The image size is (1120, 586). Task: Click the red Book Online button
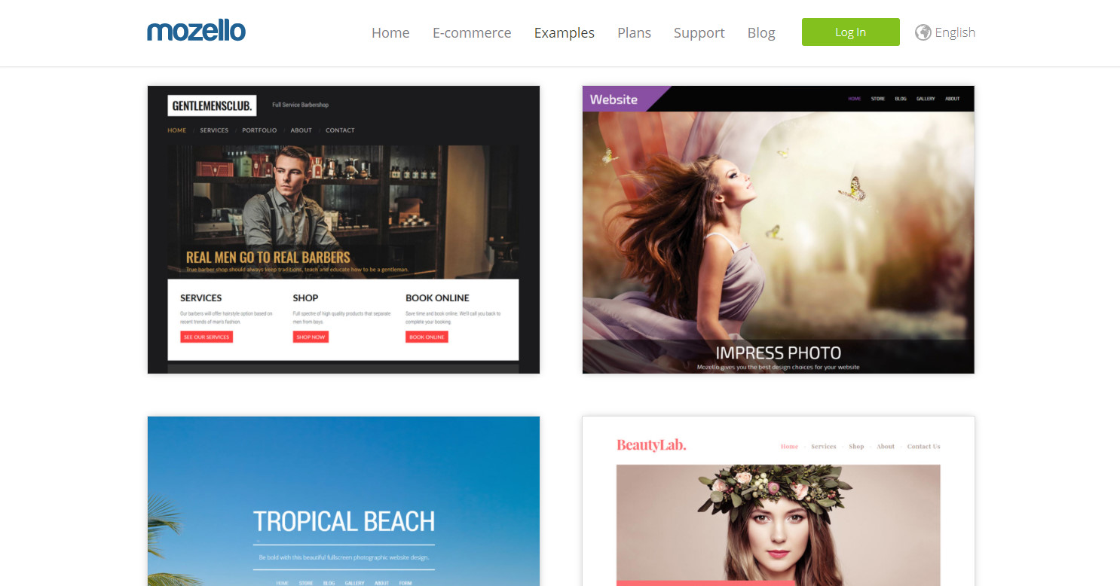coord(427,337)
